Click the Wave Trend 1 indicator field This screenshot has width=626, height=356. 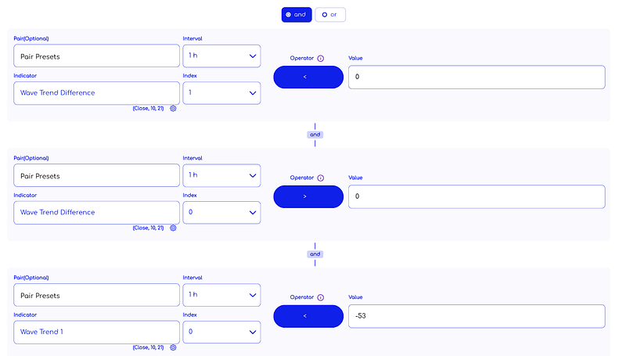pos(96,332)
